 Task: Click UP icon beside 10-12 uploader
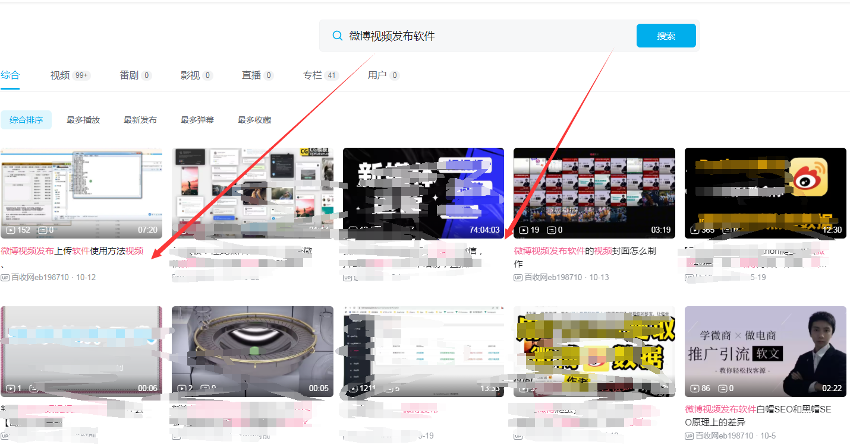(x=5, y=277)
